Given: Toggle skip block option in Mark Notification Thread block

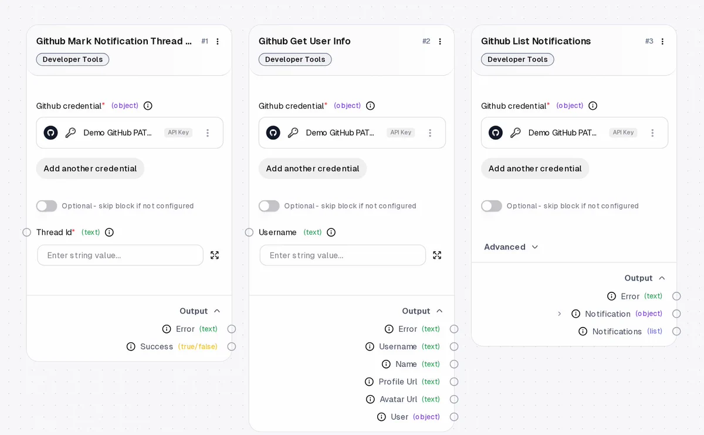Looking at the screenshot, I should click(x=47, y=206).
